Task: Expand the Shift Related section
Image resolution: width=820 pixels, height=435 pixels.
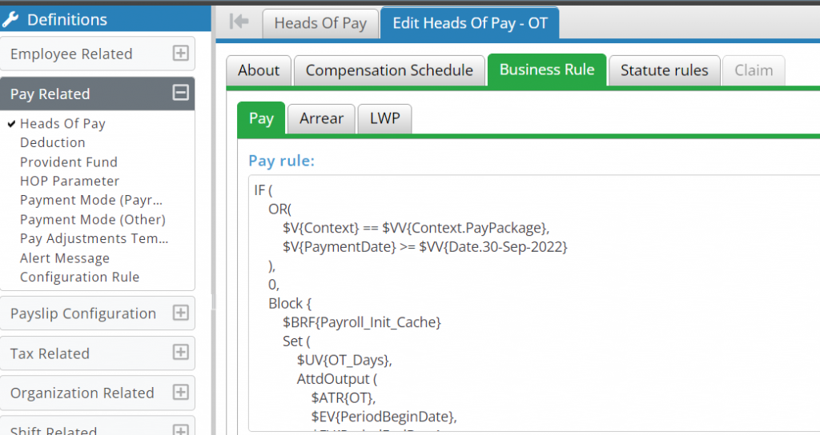Action: click(x=180, y=429)
